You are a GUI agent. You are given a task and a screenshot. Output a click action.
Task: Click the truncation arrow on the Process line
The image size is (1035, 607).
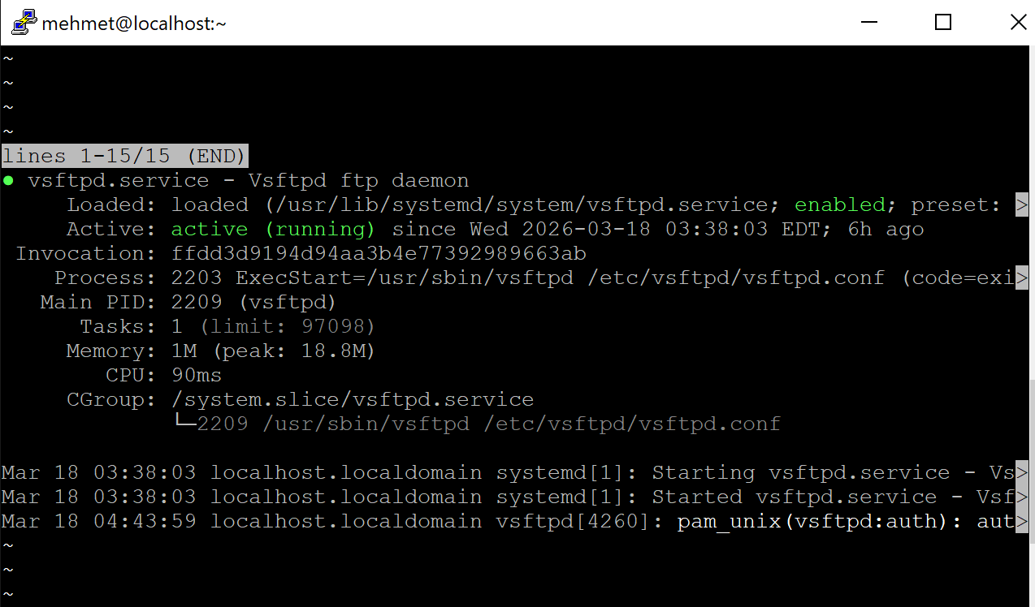coord(1021,278)
